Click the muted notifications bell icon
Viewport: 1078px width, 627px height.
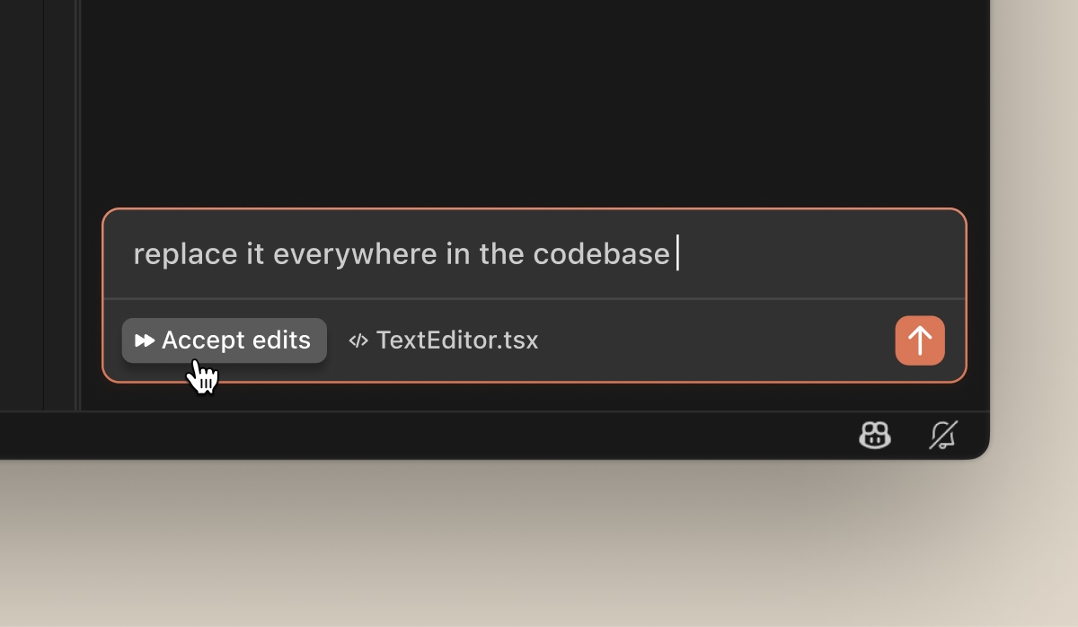click(942, 437)
